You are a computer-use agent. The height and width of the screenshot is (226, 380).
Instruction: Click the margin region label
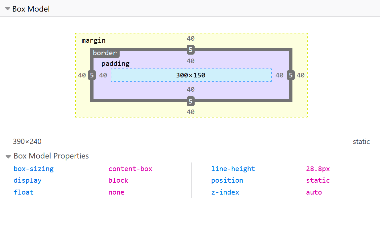click(94, 40)
